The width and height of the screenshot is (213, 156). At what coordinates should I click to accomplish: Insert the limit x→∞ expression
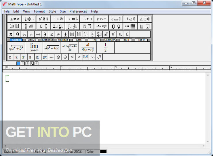[34, 48]
